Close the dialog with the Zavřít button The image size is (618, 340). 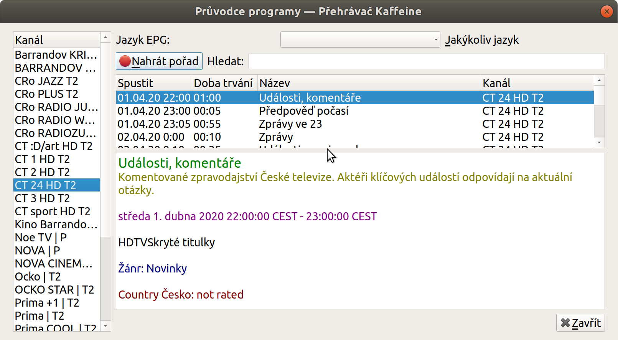580,323
